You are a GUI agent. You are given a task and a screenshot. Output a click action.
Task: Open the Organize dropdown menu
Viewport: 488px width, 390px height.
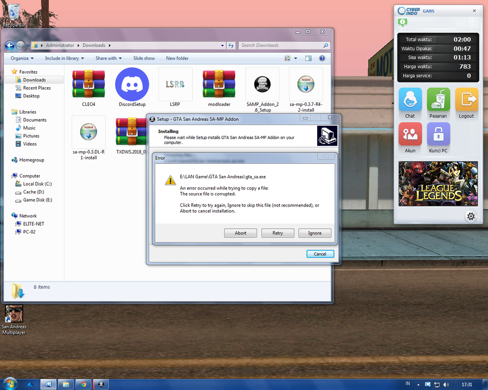pos(22,58)
